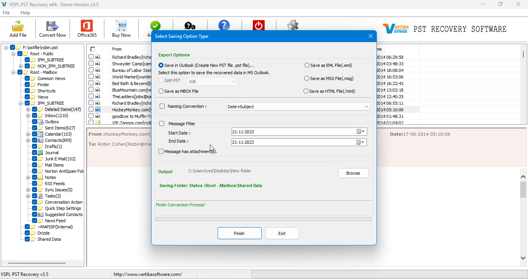Viewport: 528px width, 279px height.
Task: Uncheck the Deleted Items(147) folder checkbox
Action: pos(34,109)
